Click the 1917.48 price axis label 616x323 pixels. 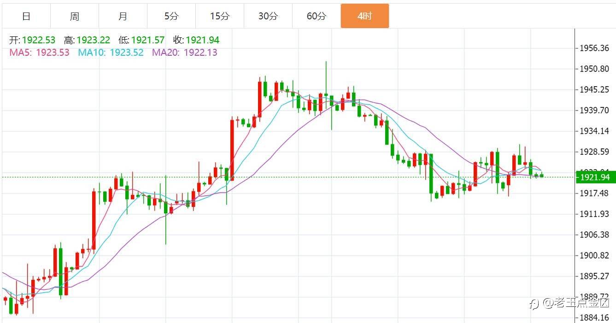(594, 193)
